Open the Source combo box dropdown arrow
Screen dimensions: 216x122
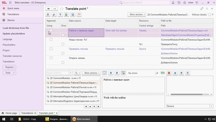click(x=211, y=106)
